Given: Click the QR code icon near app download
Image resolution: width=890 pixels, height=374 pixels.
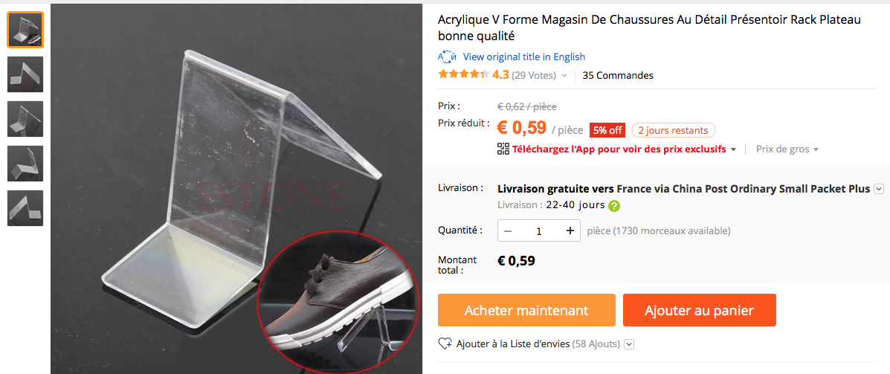Looking at the screenshot, I should (x=503, y=149).
